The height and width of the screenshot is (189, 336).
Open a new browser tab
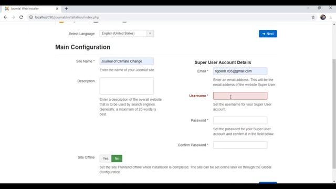click(67, 8)
